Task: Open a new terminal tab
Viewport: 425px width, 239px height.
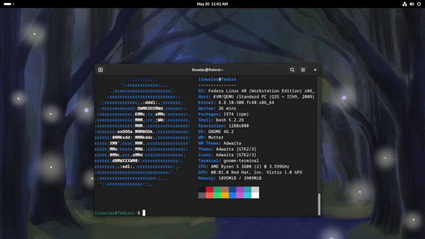Action: (100, 70)
